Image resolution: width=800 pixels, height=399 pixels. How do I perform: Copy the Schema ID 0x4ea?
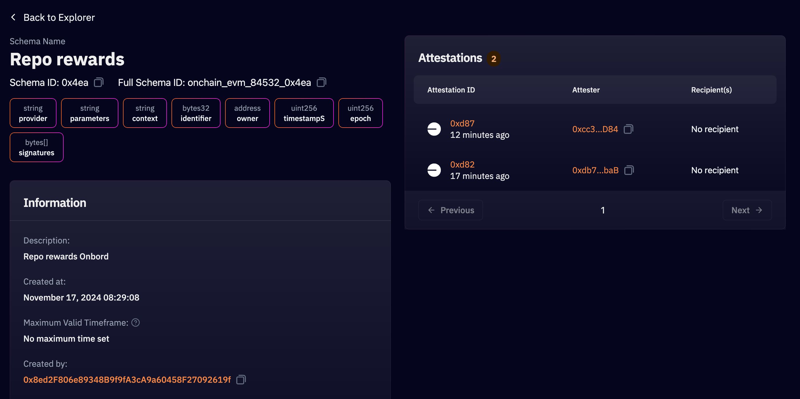coord(99,82)
